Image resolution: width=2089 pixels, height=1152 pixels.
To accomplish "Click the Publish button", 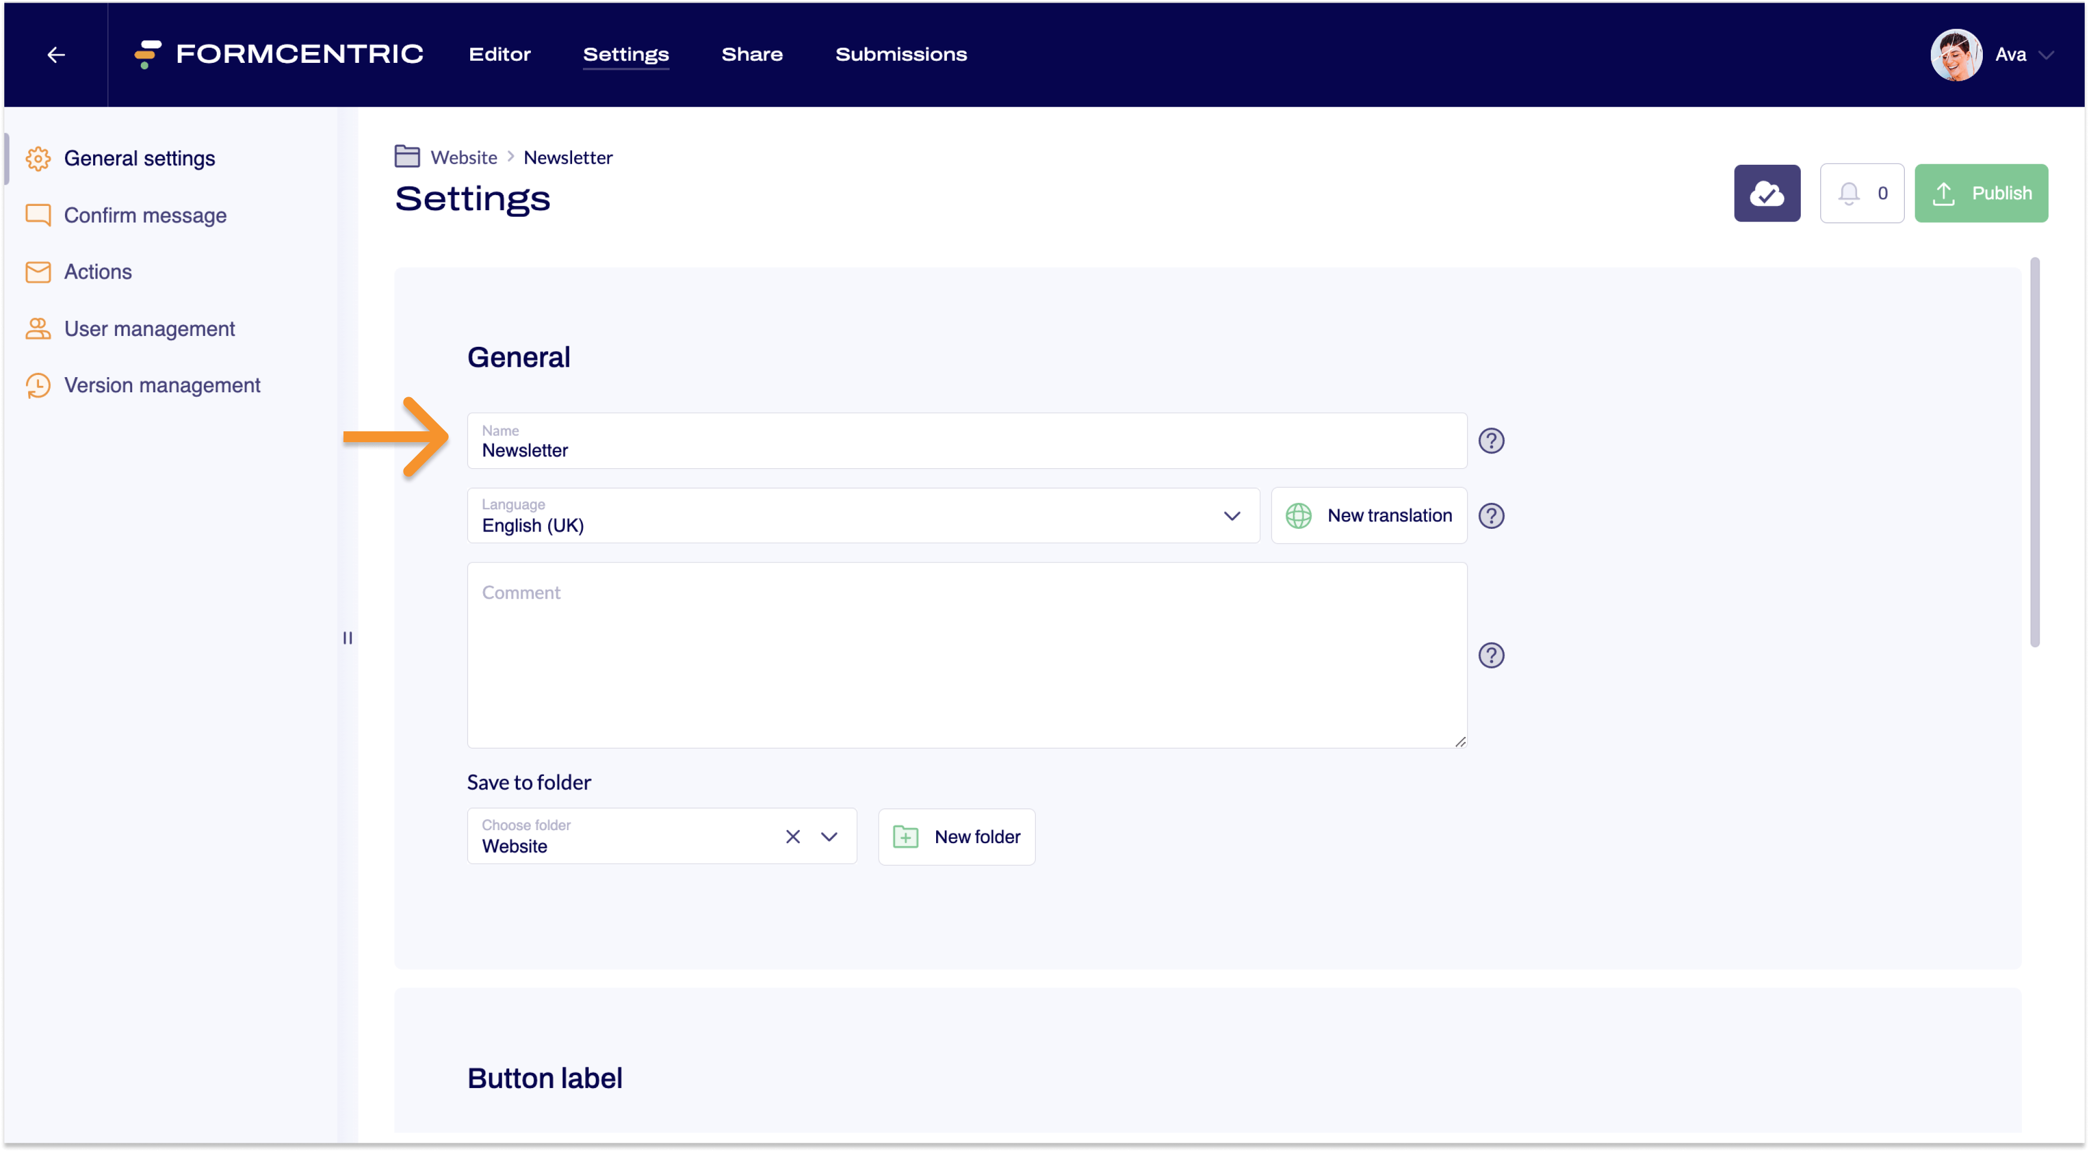I will 1981,193.
